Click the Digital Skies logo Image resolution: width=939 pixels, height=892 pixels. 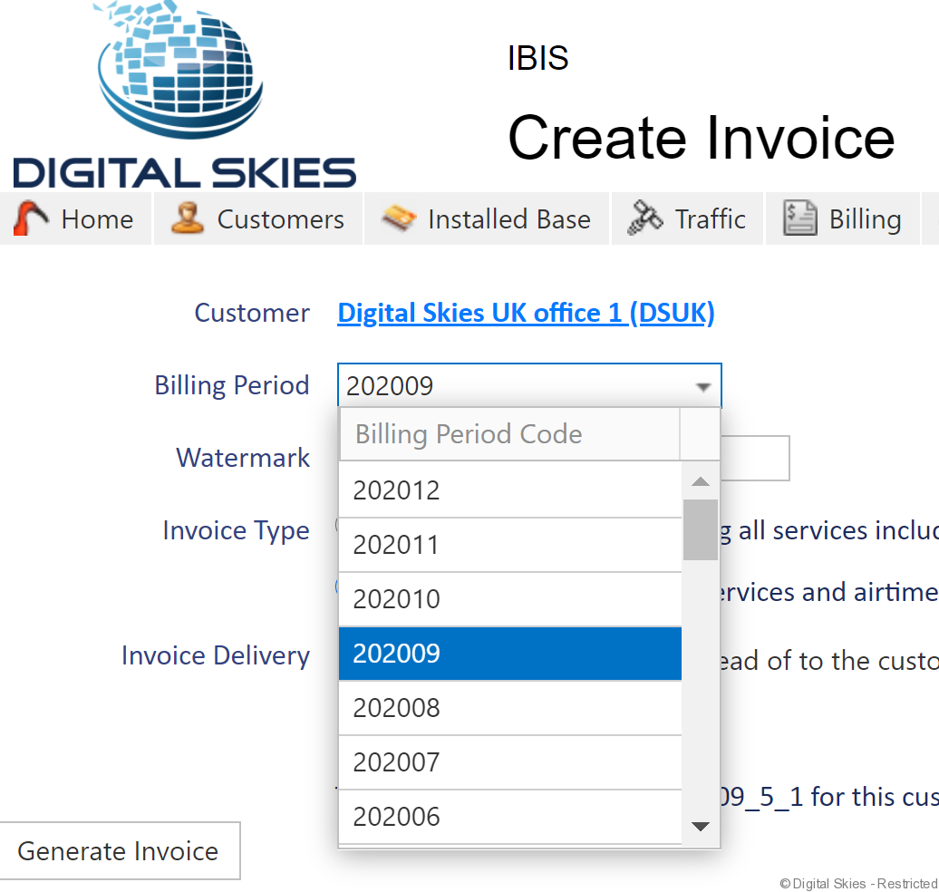click(x=184, y=95)
